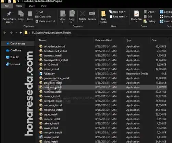
Task: Sort by the Name column header
Action: tap(42, 40)
